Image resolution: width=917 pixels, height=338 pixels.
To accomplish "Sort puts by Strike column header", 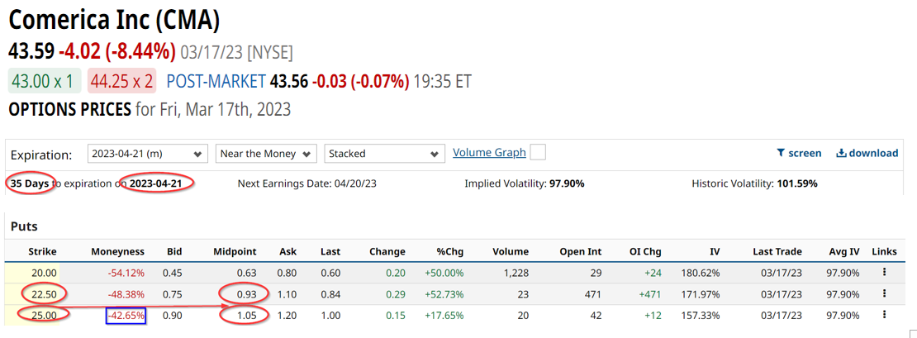I will (42, 251).
